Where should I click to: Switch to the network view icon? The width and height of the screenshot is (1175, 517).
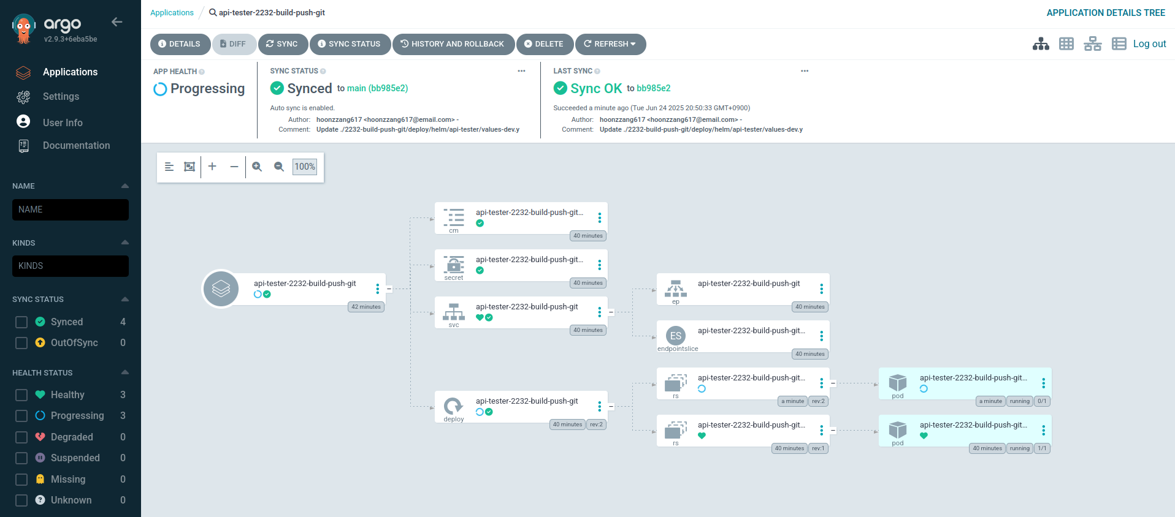pyautogui.click(x=1093, y=44)
